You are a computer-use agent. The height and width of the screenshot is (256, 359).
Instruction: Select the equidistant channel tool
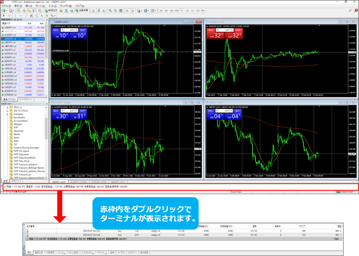pos(31,16)
